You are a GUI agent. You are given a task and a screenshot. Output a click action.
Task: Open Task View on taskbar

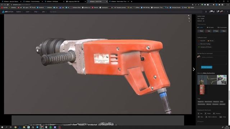tap(11, 127)
